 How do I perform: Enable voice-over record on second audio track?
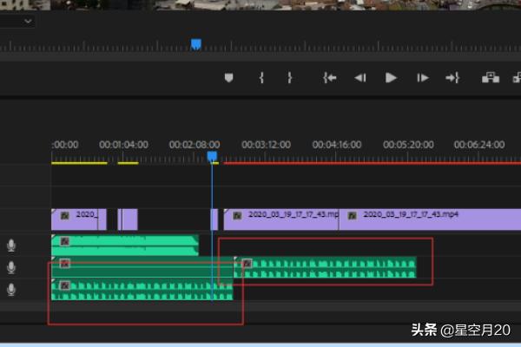point(11,268)
